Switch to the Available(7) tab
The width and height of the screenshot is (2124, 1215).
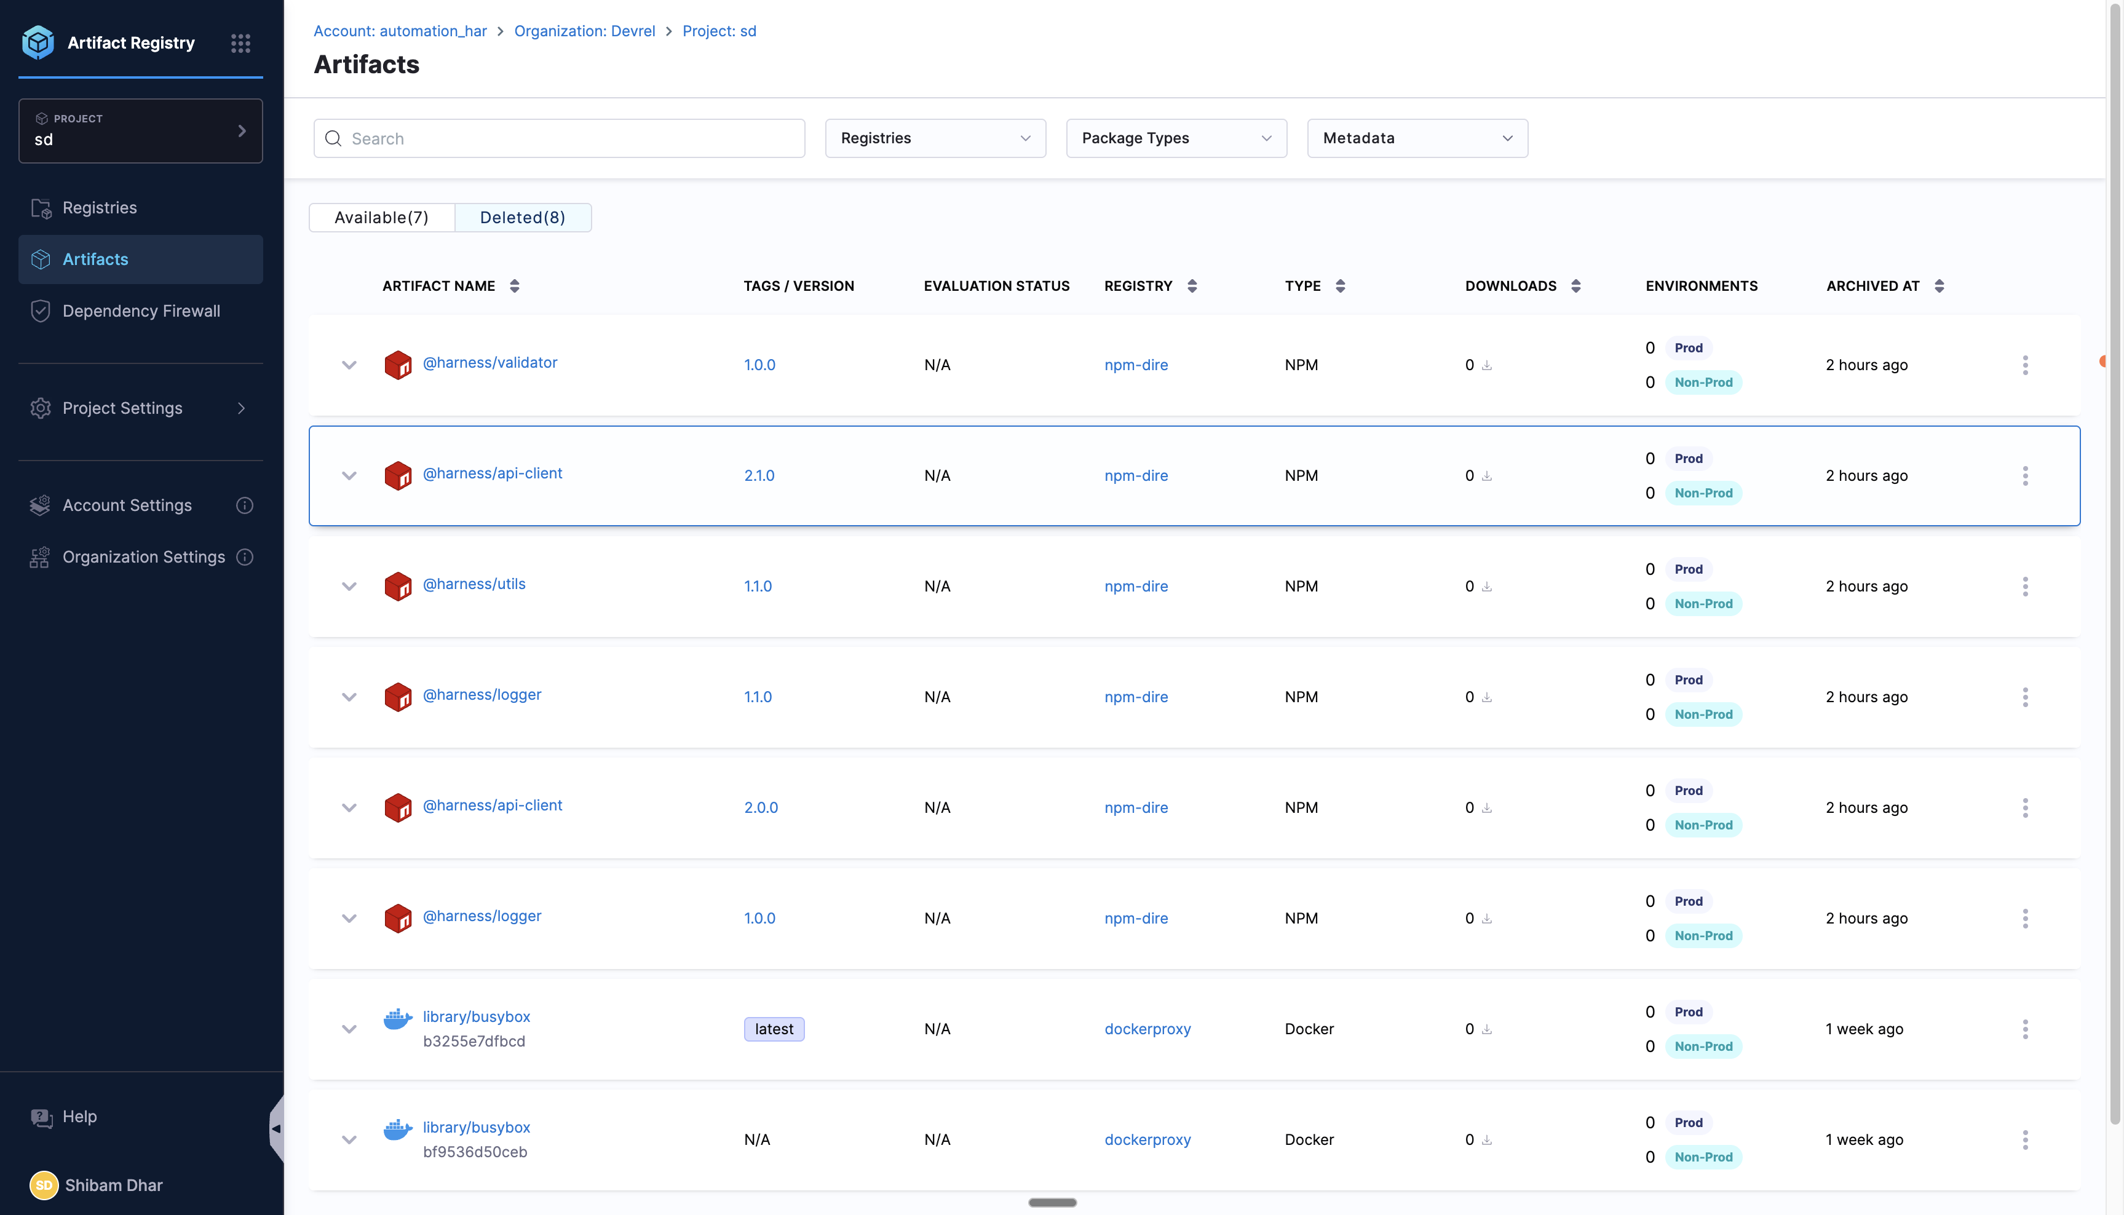381,217
